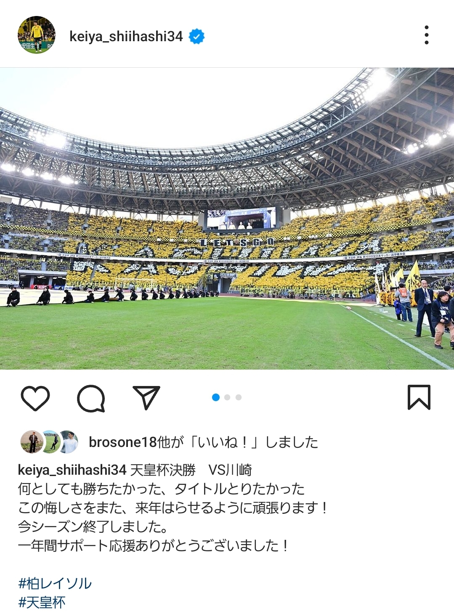Jump to the second carousel dot

pyautogui.click(x=227, y=397)
